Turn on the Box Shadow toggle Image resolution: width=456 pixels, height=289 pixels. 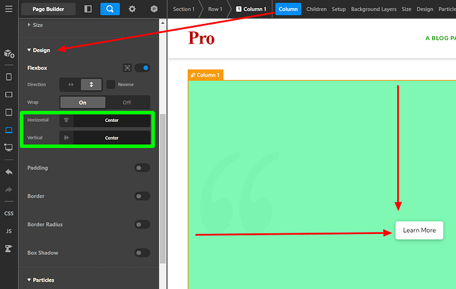tap(142, 253)
